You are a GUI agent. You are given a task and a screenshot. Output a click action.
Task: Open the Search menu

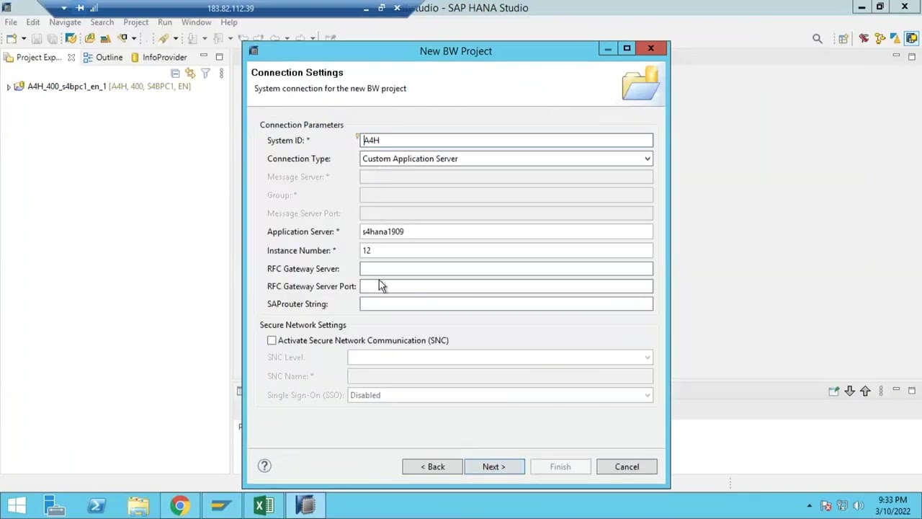point(102,22)
